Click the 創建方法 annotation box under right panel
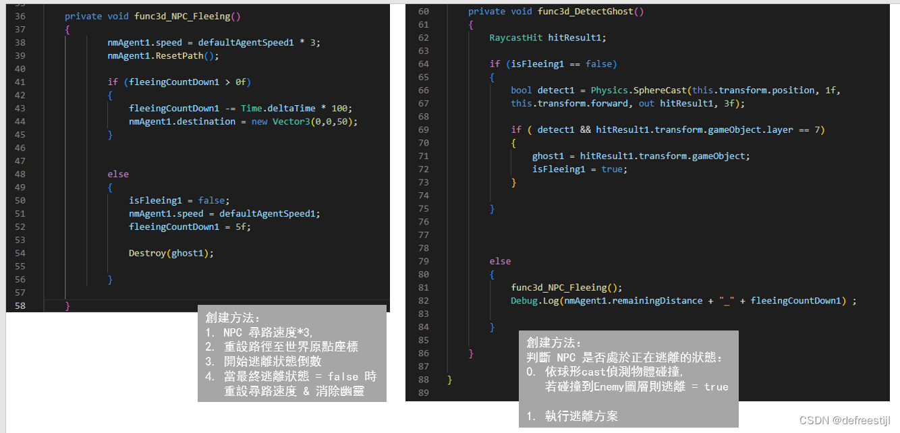Viewport: 900px width, 433px height. point(627,378)
